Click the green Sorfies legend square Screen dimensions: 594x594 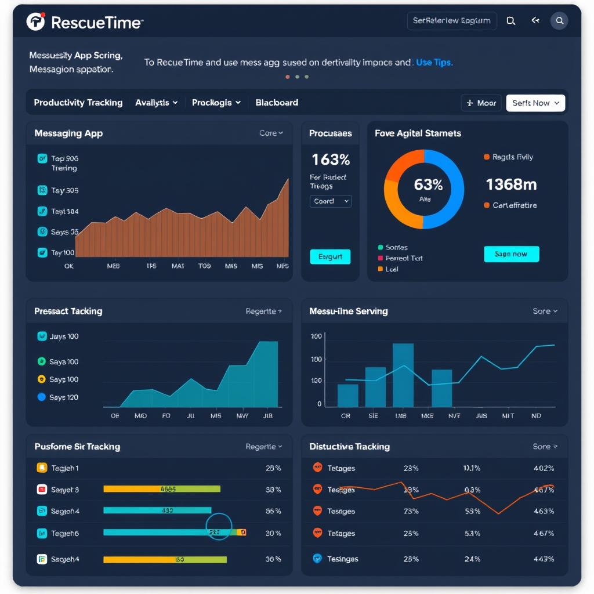pos(381,247)
